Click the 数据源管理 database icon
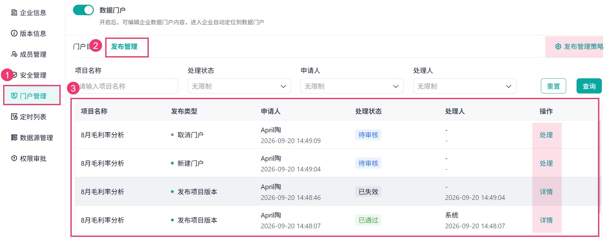The width and height of the screenshot is (605, 240). coord(14,138)
